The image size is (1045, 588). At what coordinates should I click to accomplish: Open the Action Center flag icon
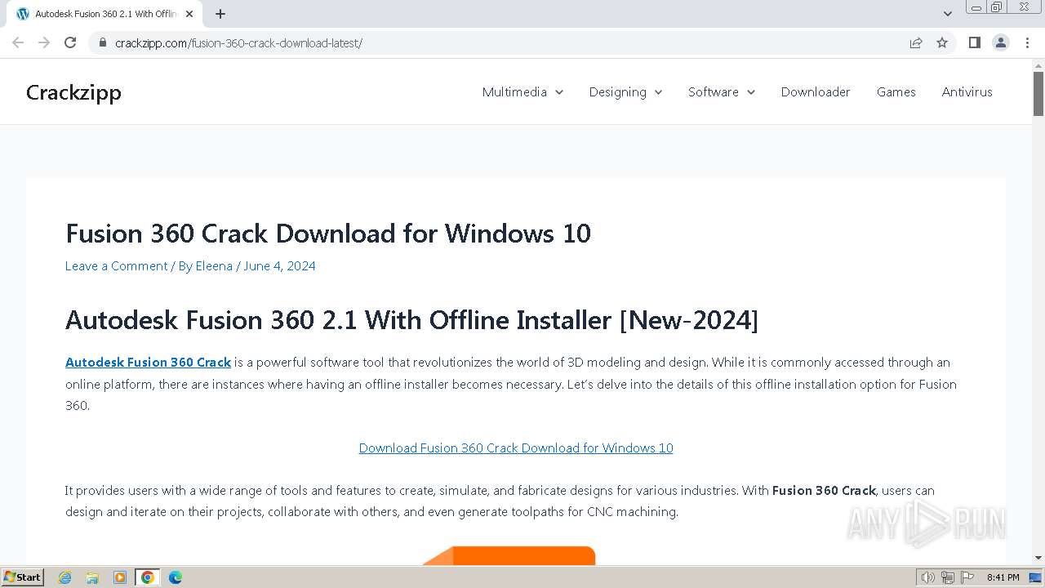967,577
